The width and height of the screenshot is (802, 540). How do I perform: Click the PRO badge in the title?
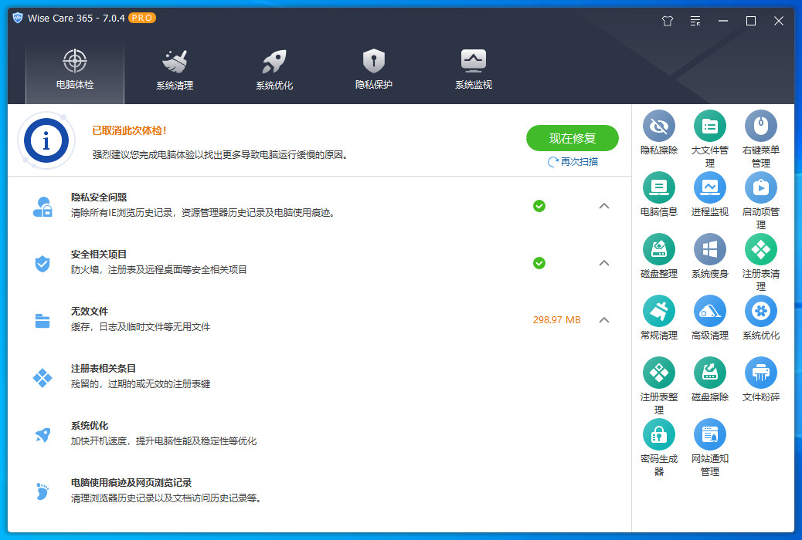click(141, 18)
